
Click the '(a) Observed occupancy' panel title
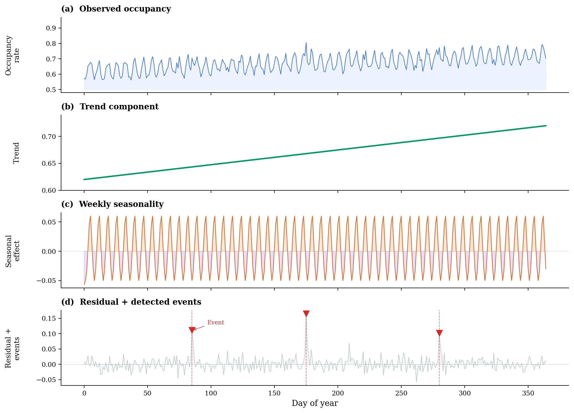click(115, 9)
